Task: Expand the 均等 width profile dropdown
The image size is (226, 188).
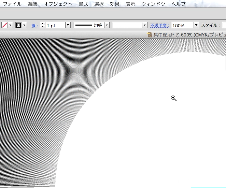Action: pos(107,25)
